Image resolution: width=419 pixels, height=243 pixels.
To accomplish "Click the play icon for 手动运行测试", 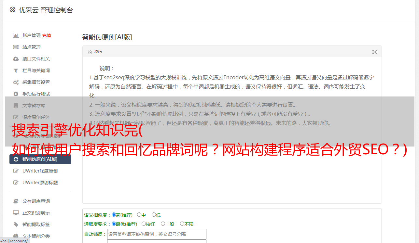I will [16, 94].
